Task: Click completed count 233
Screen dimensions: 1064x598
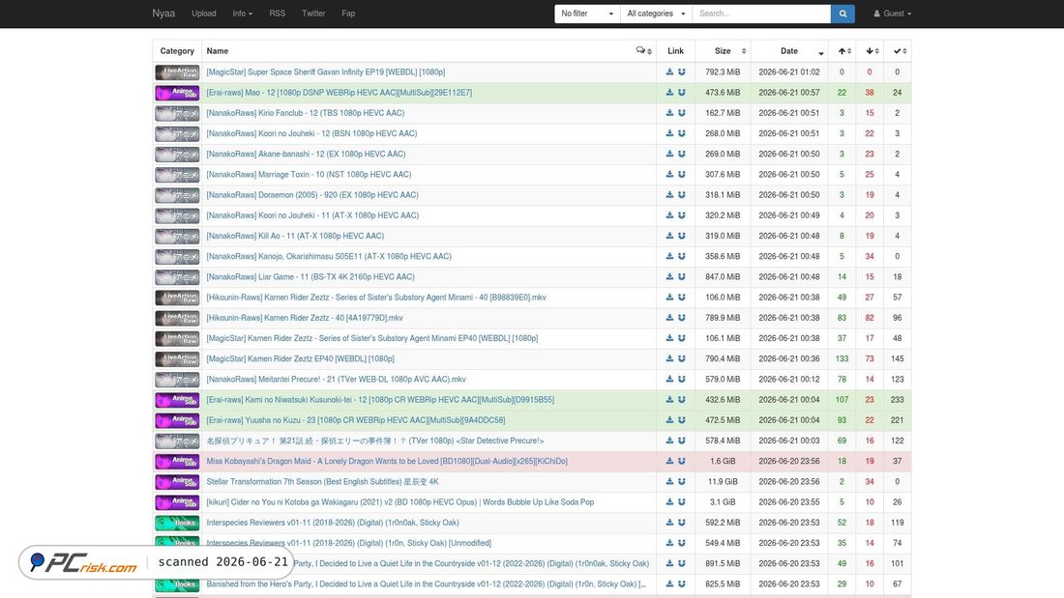Action: tap(897, 399)
